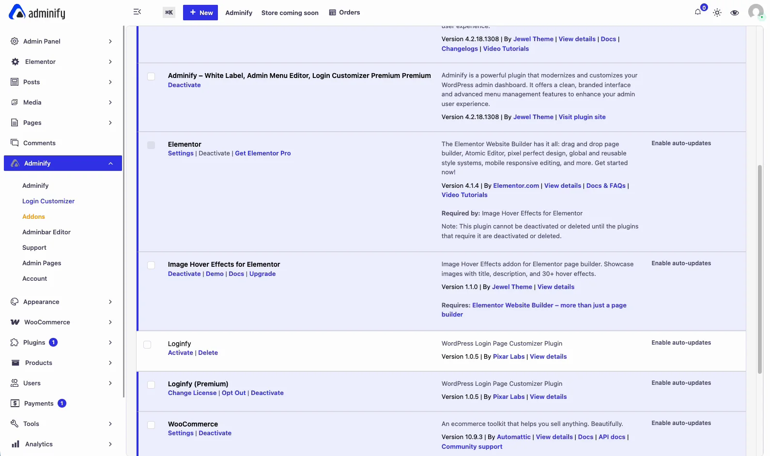Click the page vertical scrollbar
770x456 pixels.
(x=760, y=269)
